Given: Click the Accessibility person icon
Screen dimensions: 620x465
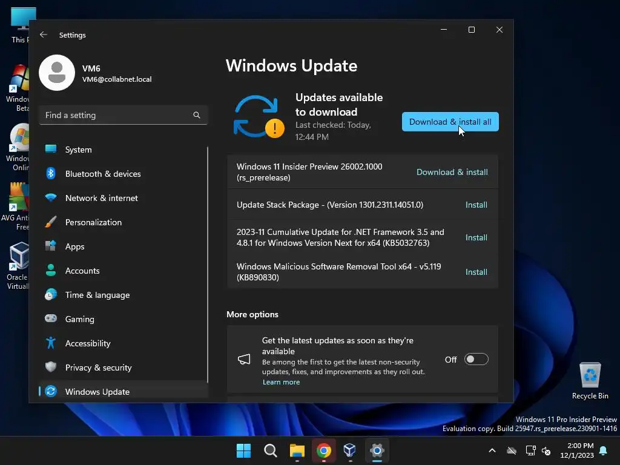Looking at the screenshot, I should click(51, 343).
